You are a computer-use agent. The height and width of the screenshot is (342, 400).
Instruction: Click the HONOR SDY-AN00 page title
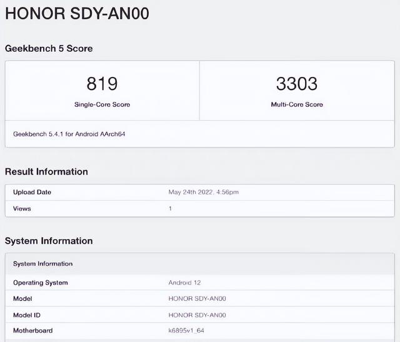coord(77,14)
